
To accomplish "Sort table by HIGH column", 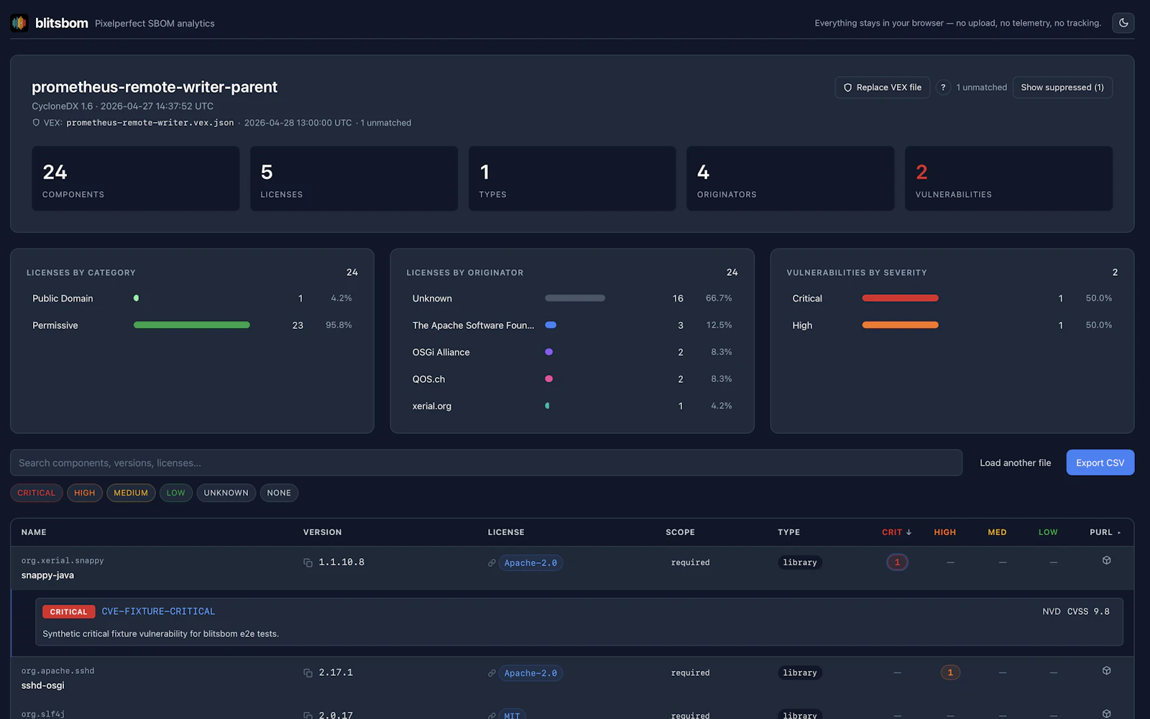I will click(x=944, y=532).
